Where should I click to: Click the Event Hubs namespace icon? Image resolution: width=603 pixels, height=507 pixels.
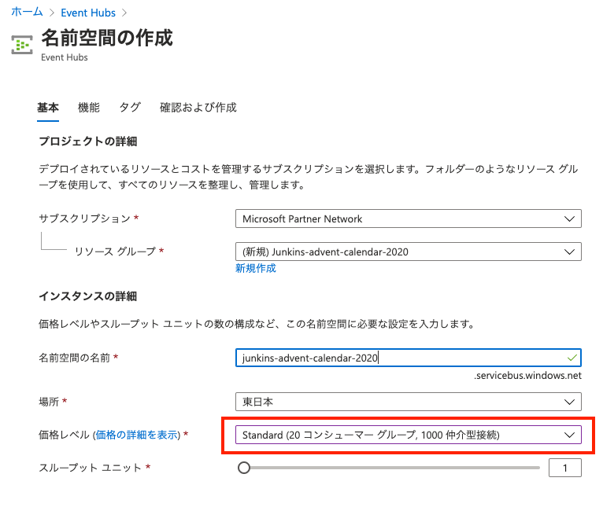22,44
